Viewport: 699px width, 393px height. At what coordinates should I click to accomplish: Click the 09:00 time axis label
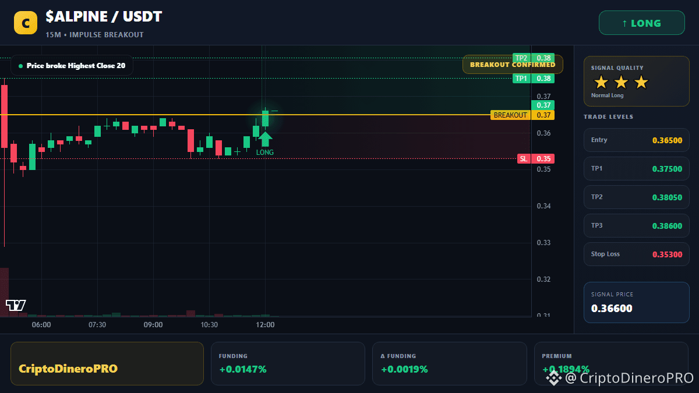click(x=153, y=325)
